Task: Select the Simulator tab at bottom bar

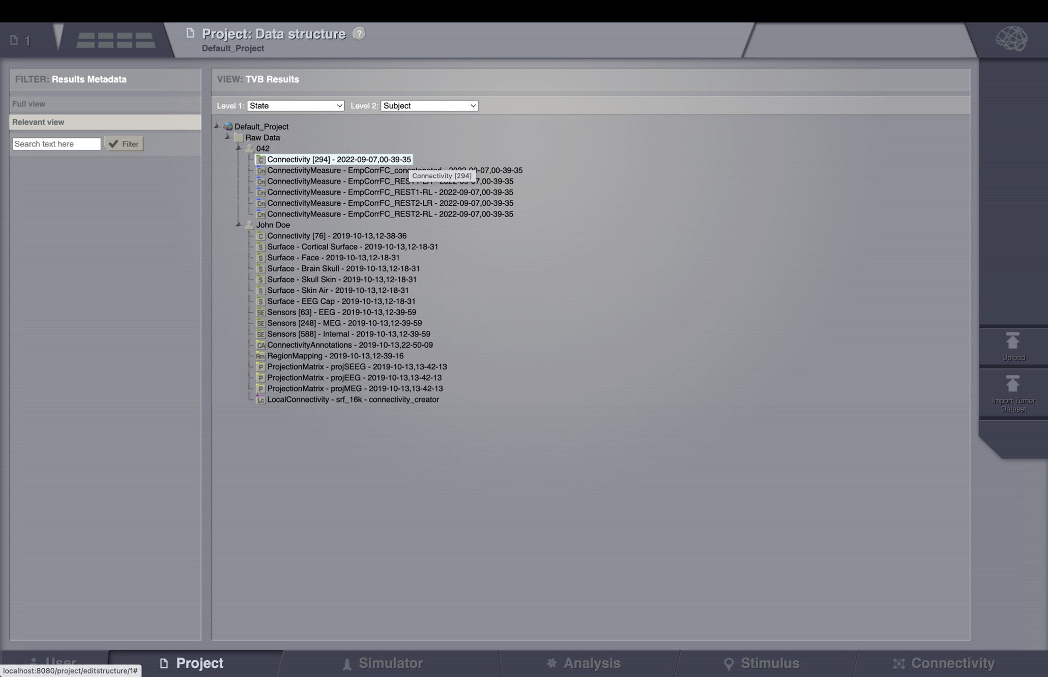Action: 390,663
